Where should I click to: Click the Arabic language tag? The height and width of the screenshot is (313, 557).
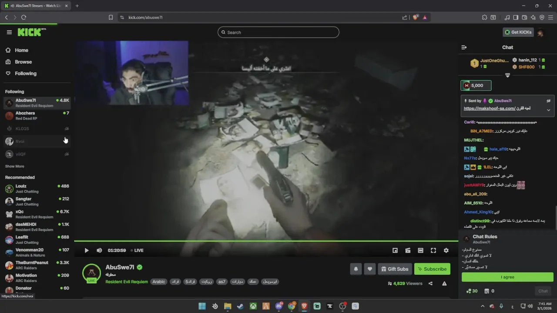(159, 282)
